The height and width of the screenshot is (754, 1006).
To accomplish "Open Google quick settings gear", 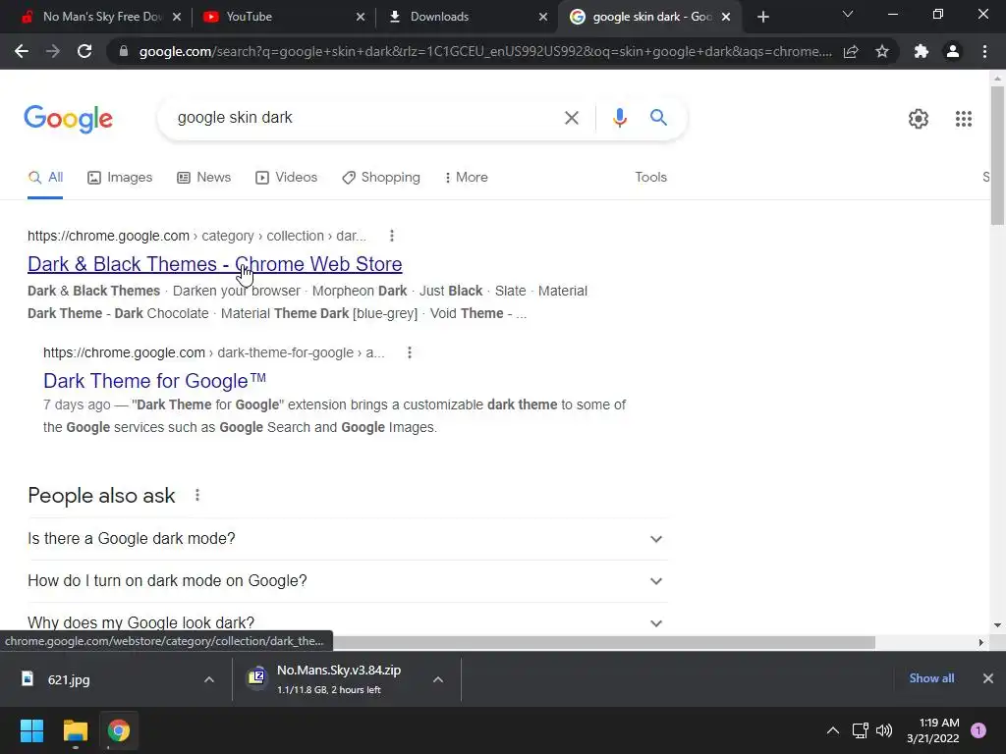I will tap(919, 119).
